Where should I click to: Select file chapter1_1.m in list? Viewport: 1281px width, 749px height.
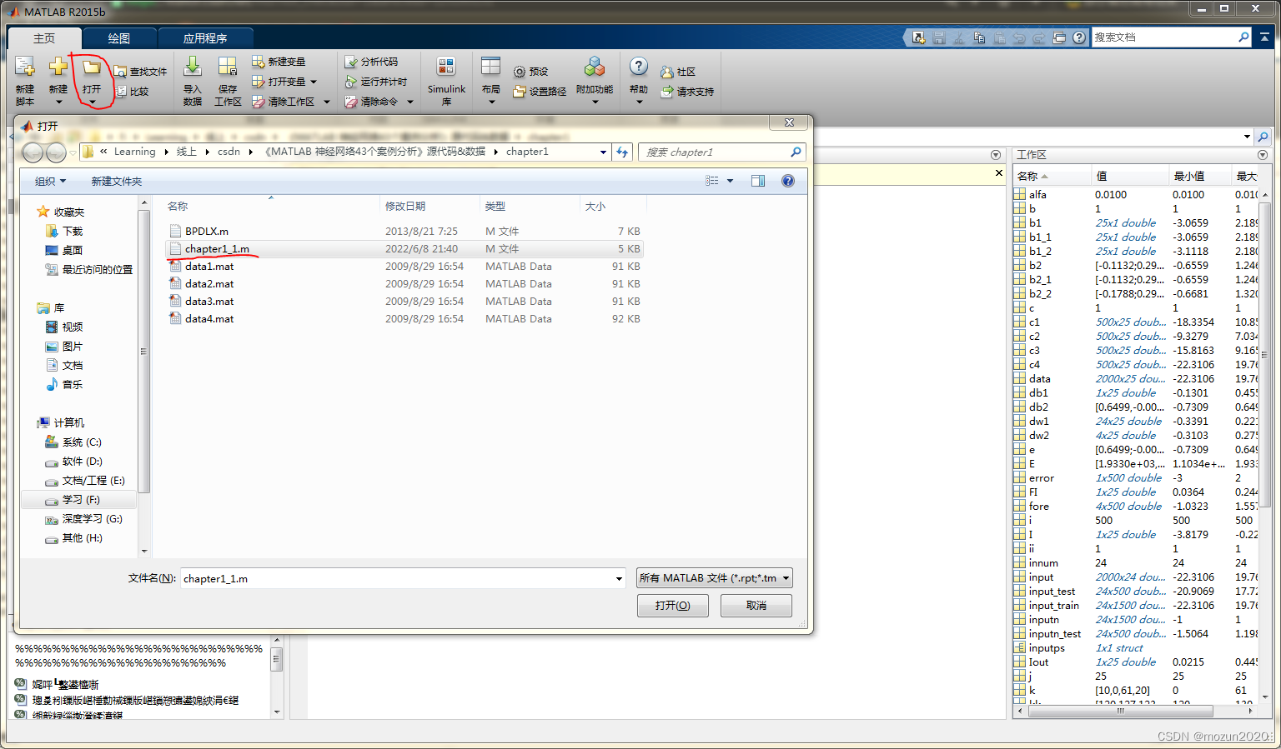pos(217,248)
